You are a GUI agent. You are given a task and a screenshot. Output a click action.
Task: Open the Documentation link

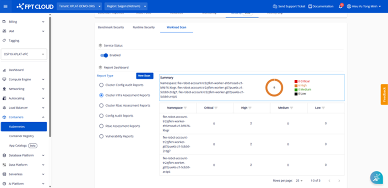pos(321,7)
